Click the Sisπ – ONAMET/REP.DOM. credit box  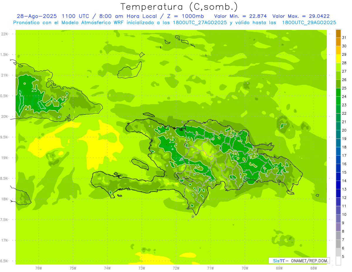click(x=299, y=261)
